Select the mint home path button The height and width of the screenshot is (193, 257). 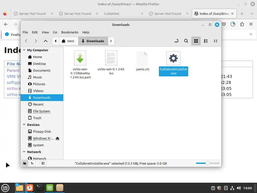point(68,41)
